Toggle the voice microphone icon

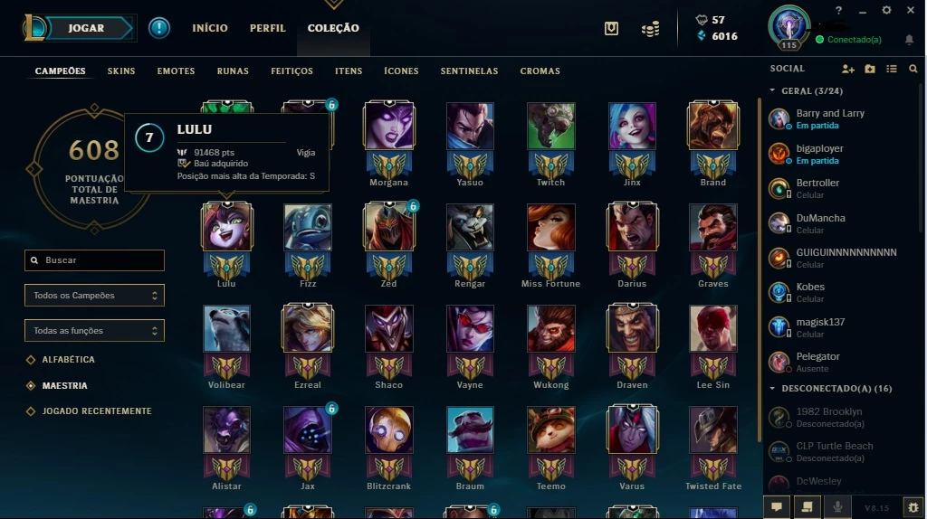pos(837,507)
